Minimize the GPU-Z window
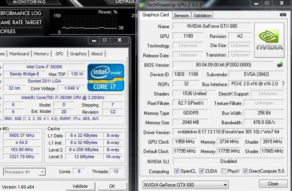 (x=256, y=3)
